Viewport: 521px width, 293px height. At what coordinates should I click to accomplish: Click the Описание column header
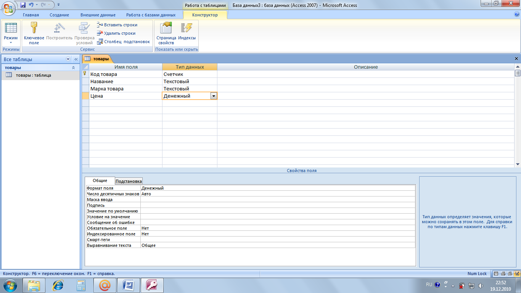coord(365,67)
